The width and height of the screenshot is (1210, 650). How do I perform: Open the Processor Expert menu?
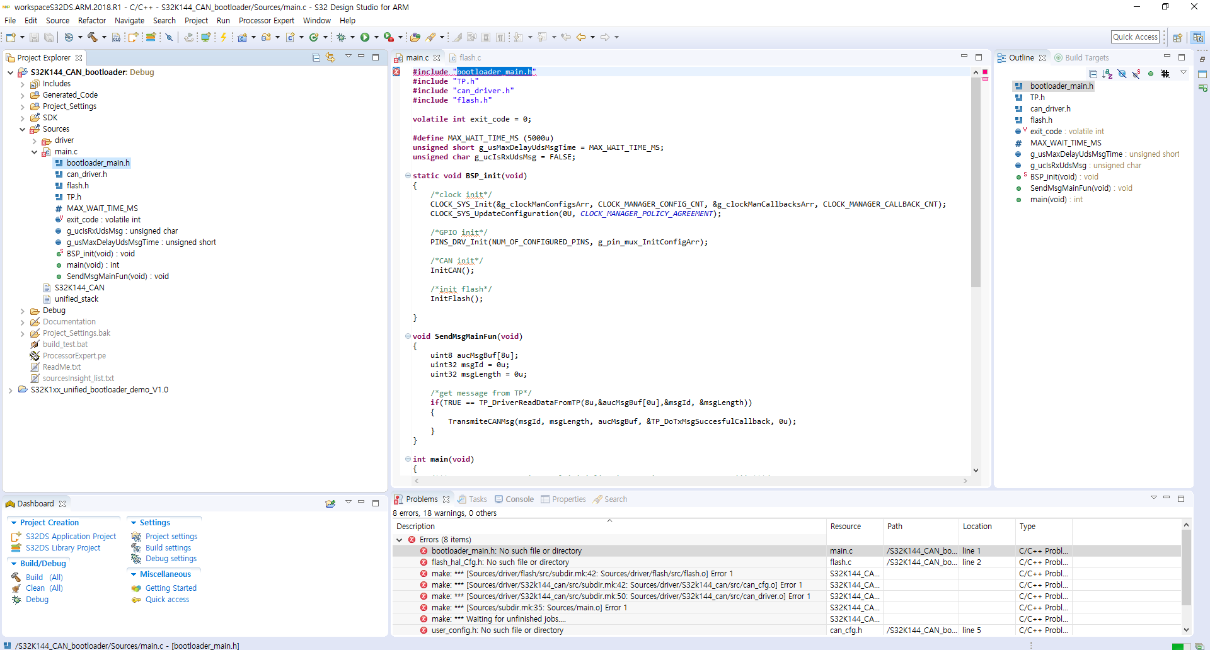(266, 20)
